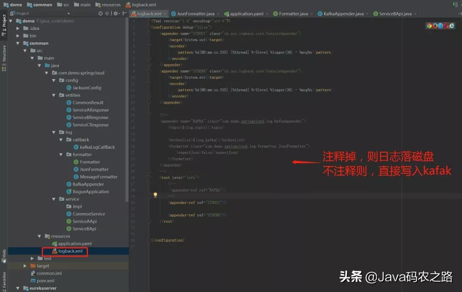The width and height of the screenshot is (462, 292).
Task: Collapse the config package
Action: tap(53, 80)
